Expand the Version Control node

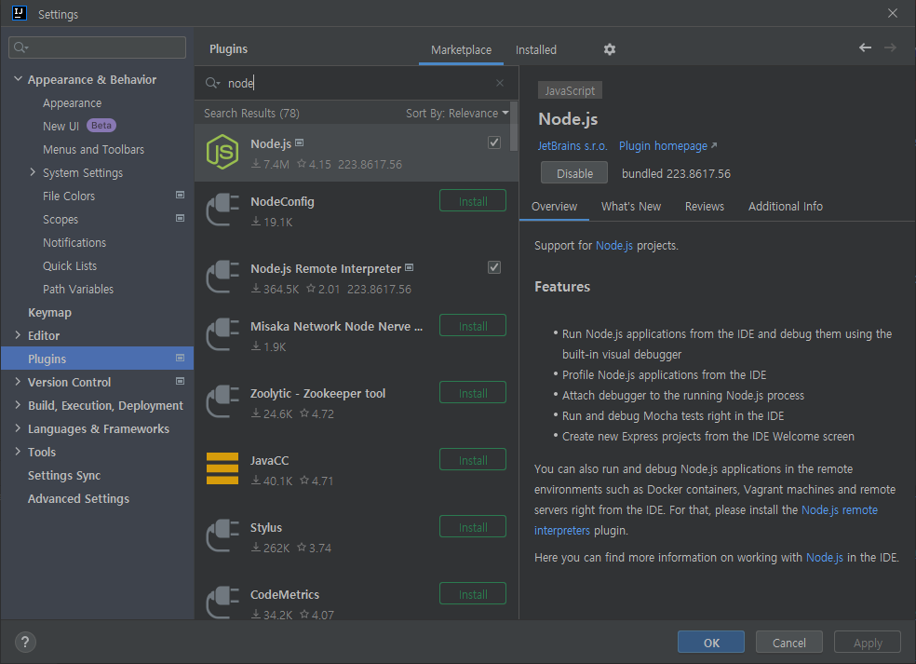[x=18, y=382]
